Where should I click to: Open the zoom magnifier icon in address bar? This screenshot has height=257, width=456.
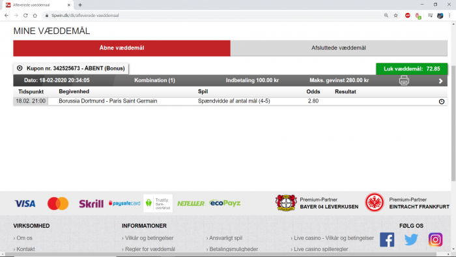click(386, 16)
